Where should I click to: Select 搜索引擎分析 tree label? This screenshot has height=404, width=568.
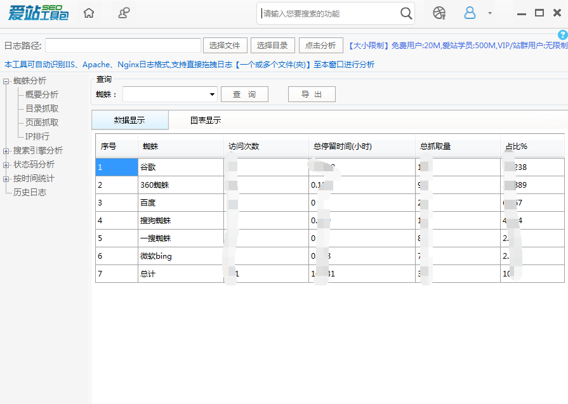[38, 150]
